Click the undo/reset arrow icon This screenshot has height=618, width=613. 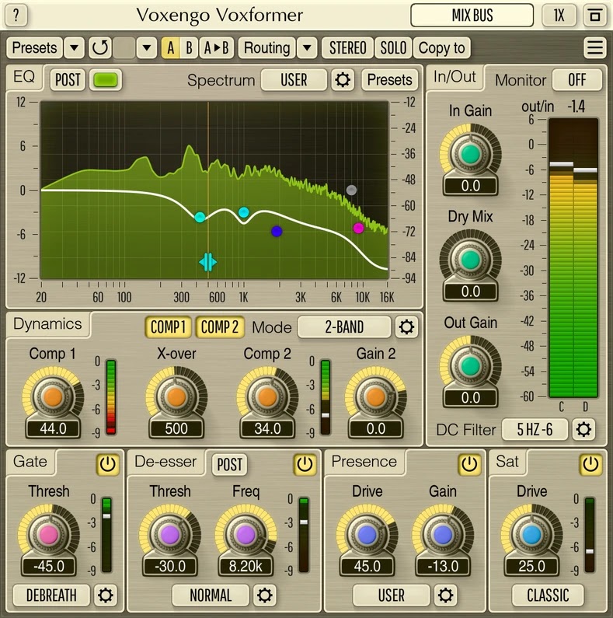99,47
